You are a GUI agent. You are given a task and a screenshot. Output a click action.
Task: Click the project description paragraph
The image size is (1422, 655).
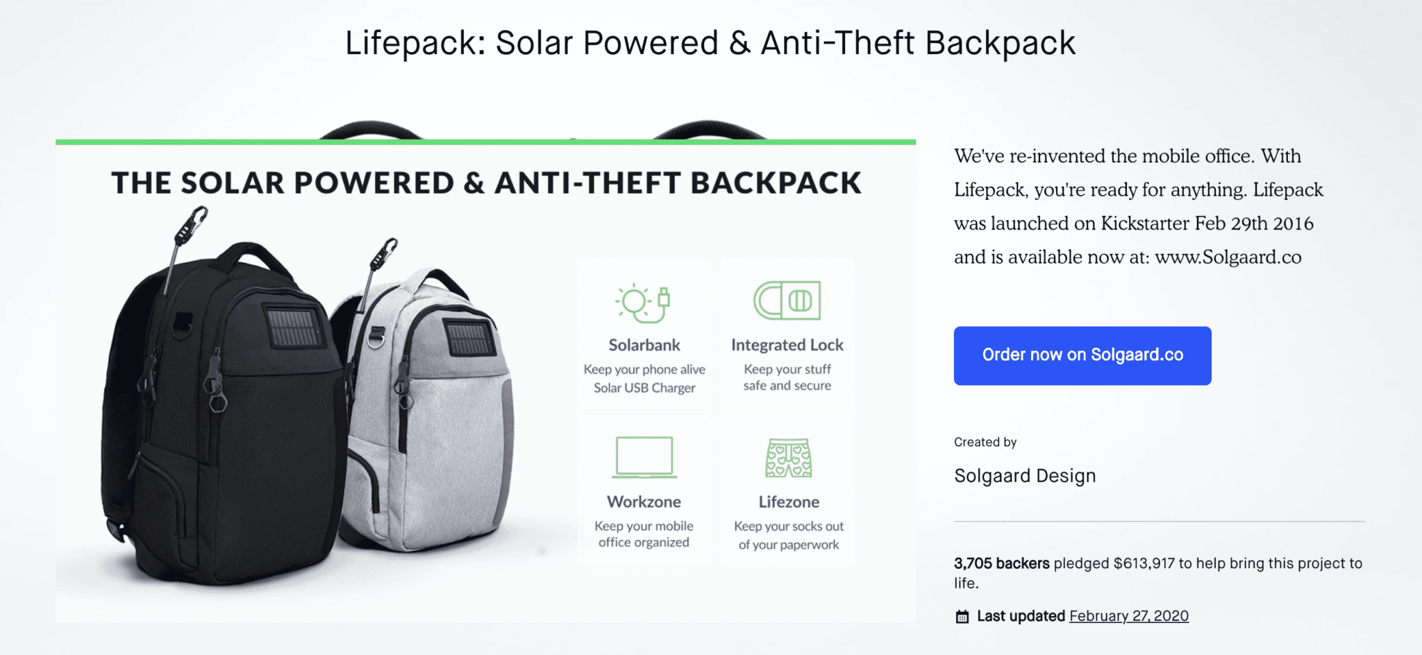click(1139, 206)
